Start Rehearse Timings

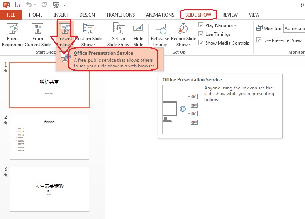(x=160, y=35)
